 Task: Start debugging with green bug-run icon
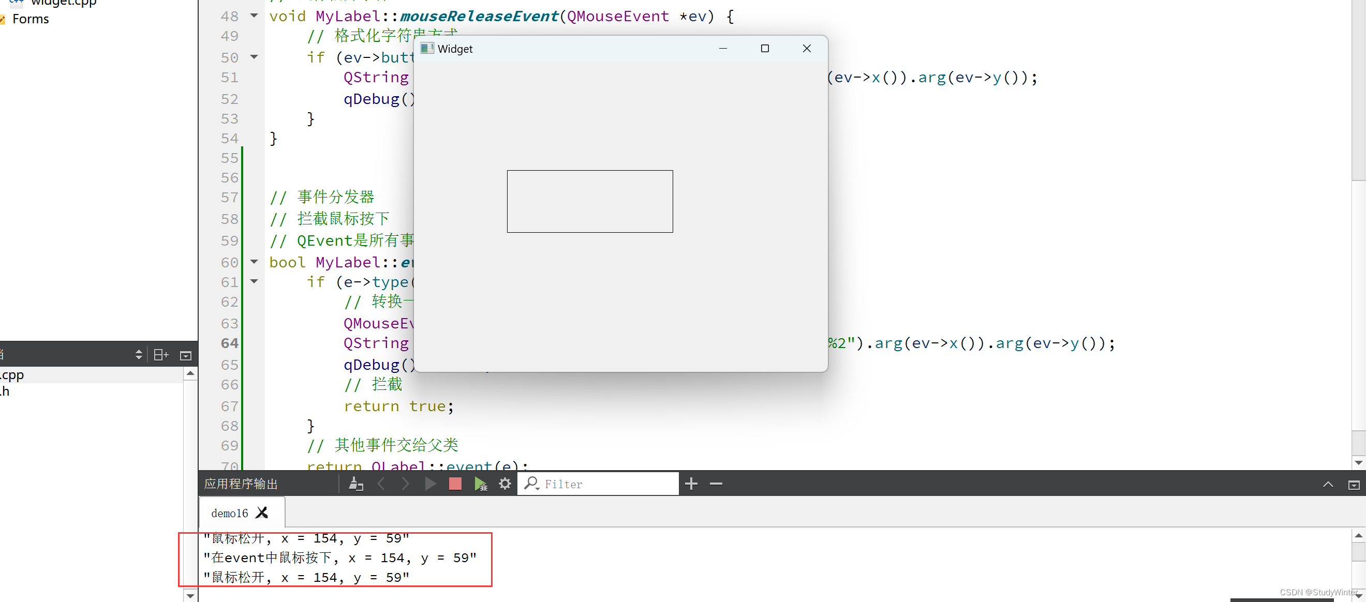(x=481, y=484)
